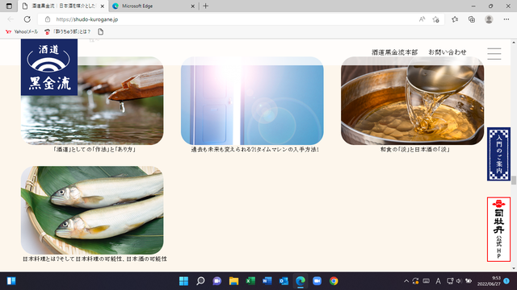
Task: Close the Microsoft Edge tab
Action: click(192, 6)
